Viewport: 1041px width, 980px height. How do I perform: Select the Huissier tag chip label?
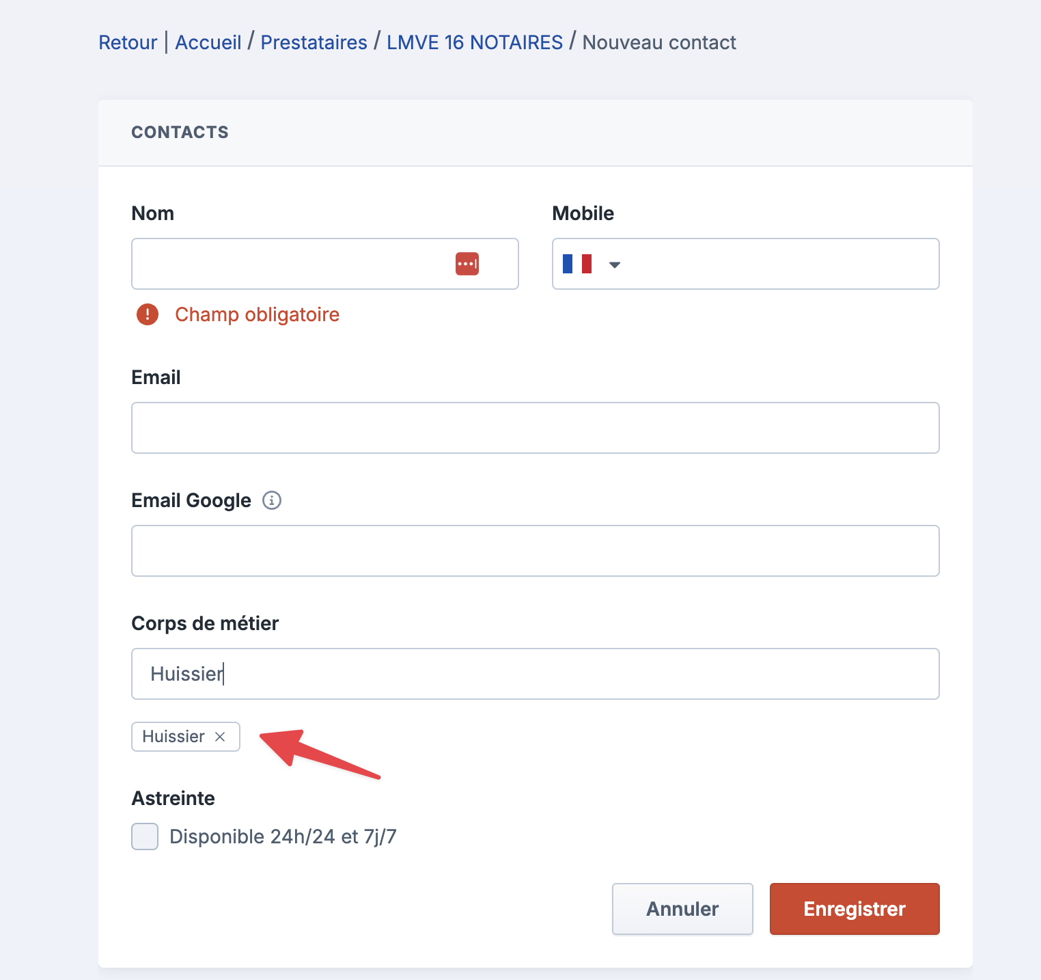(173, 737)
